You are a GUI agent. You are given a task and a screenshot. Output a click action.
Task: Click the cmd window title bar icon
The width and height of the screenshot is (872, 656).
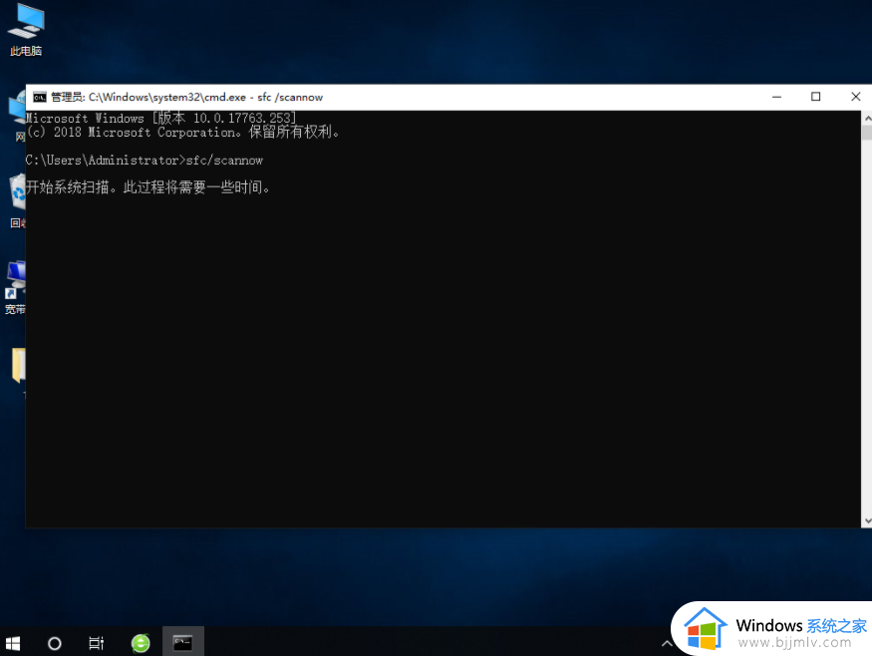[39, 98]
